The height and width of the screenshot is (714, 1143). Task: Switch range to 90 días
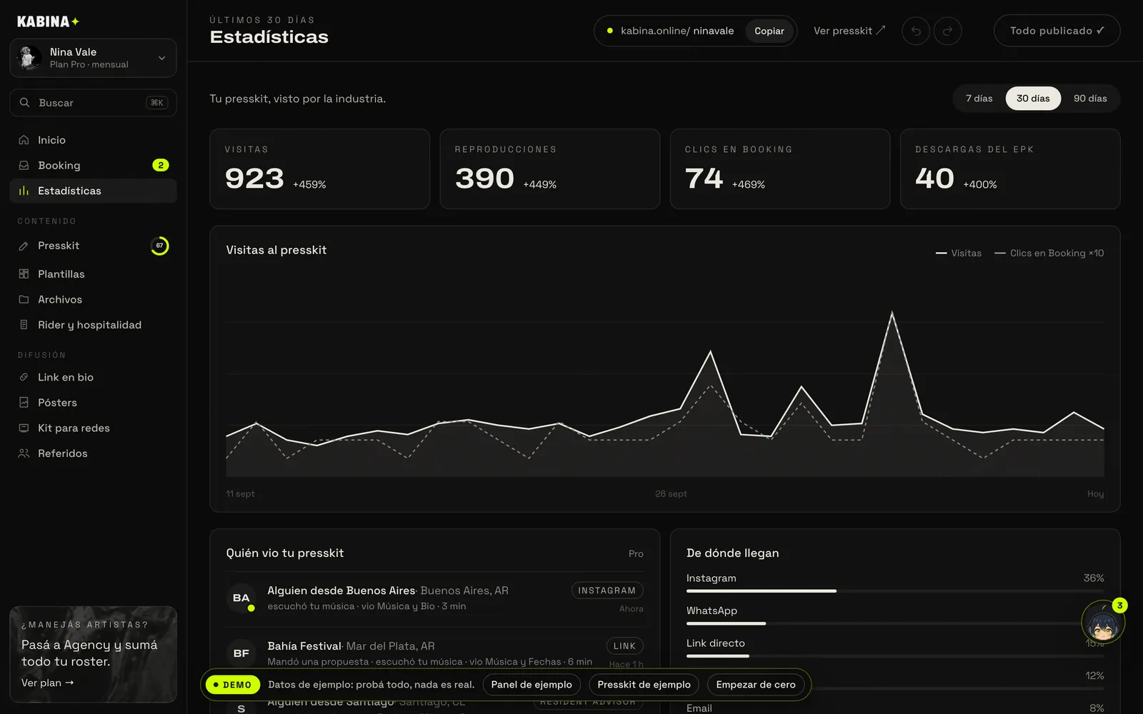(1090, 99)
